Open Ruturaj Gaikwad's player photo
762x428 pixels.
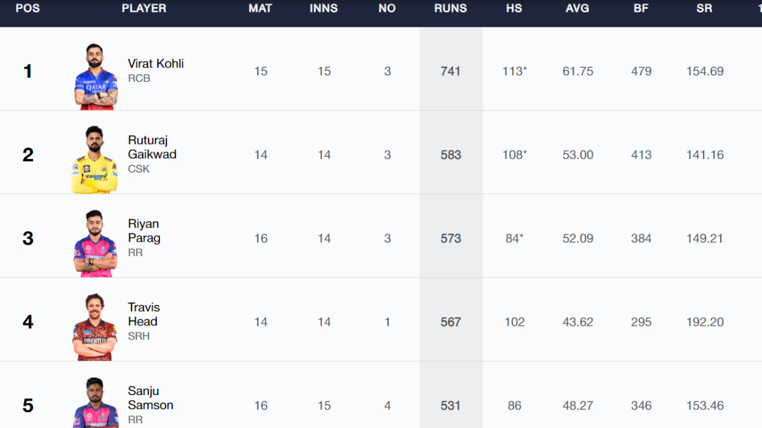click(x=95, y=160)
